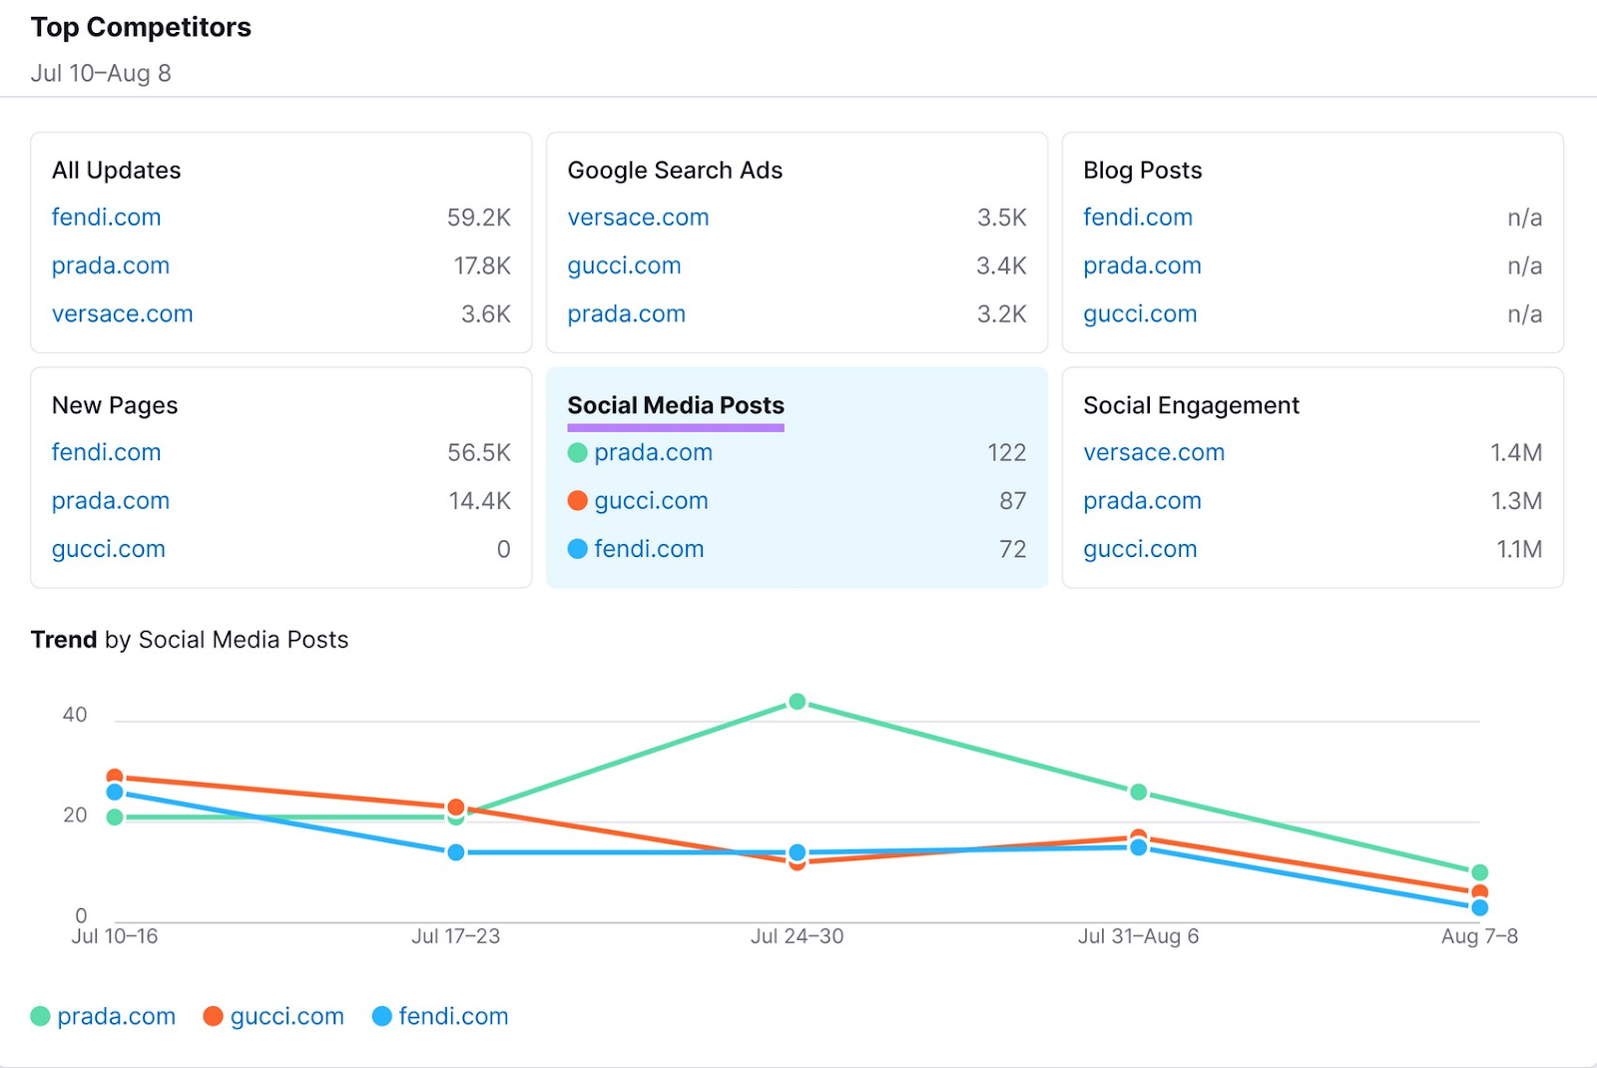The height and width of the screenshot is (1068, 1597).
Task: Open fendi.com link under All Updates
Action: coord(106,218)
